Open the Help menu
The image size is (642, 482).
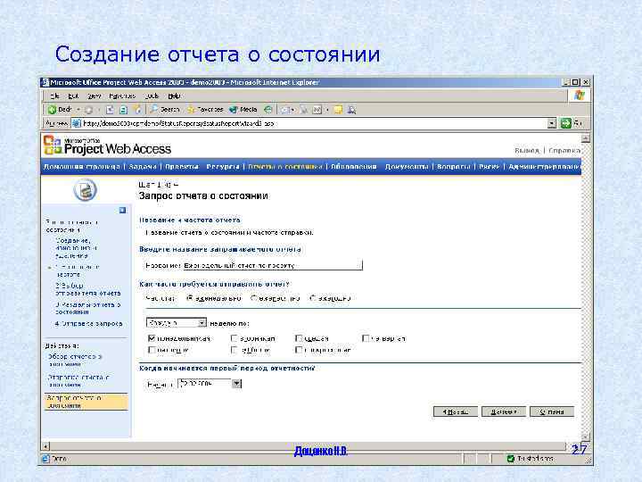tap(174, 96)
